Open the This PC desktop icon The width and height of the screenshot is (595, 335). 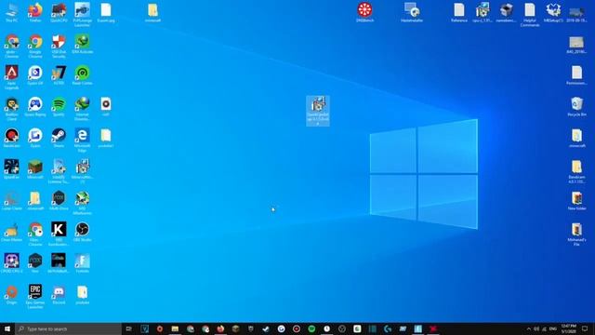click(12, 12)
